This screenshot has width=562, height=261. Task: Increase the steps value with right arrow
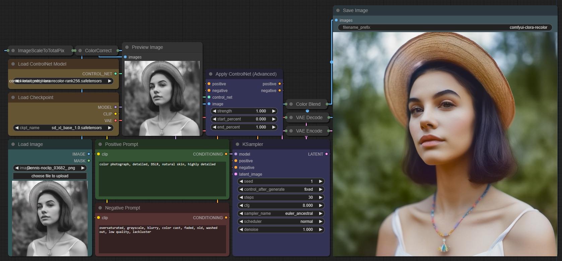[x=321, y=197]
